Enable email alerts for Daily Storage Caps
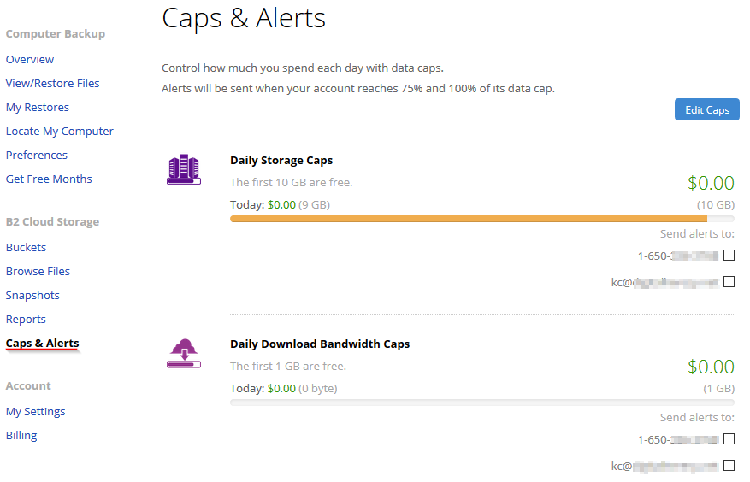Viewport: 750px width, 482px height. coord(729,282)
